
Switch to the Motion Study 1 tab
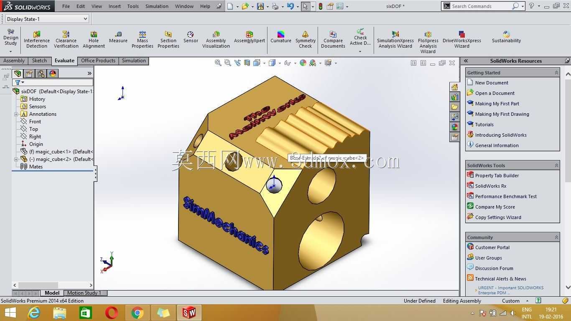click(84, 293)
